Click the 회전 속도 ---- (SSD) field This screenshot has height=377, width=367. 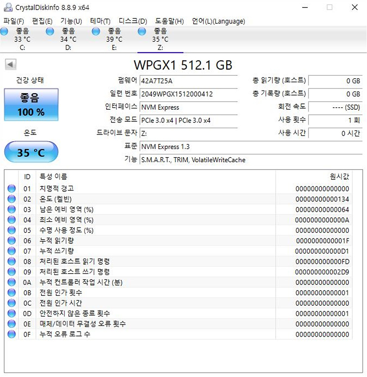click(335, 107)
